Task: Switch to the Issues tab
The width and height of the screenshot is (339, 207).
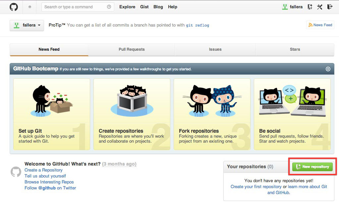Action: (x=215, y=49)
